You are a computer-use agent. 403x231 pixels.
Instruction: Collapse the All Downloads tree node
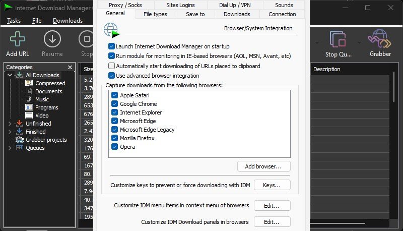pos(10,75)
